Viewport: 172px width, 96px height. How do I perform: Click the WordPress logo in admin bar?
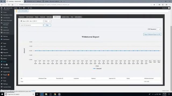1,8
